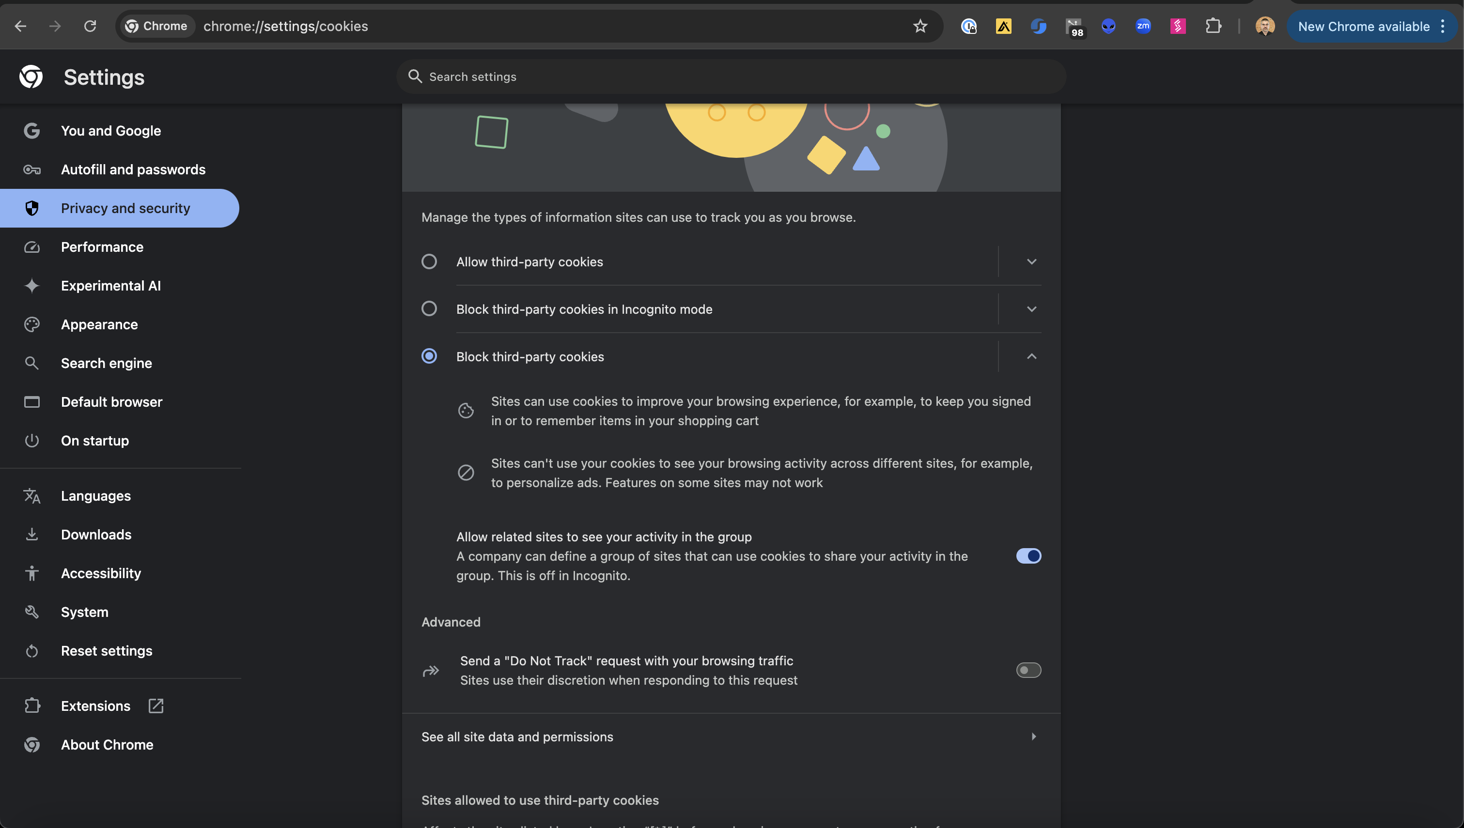
Task: Enable the Do Not Track request toggle
Action: [x=1028, y=671]
